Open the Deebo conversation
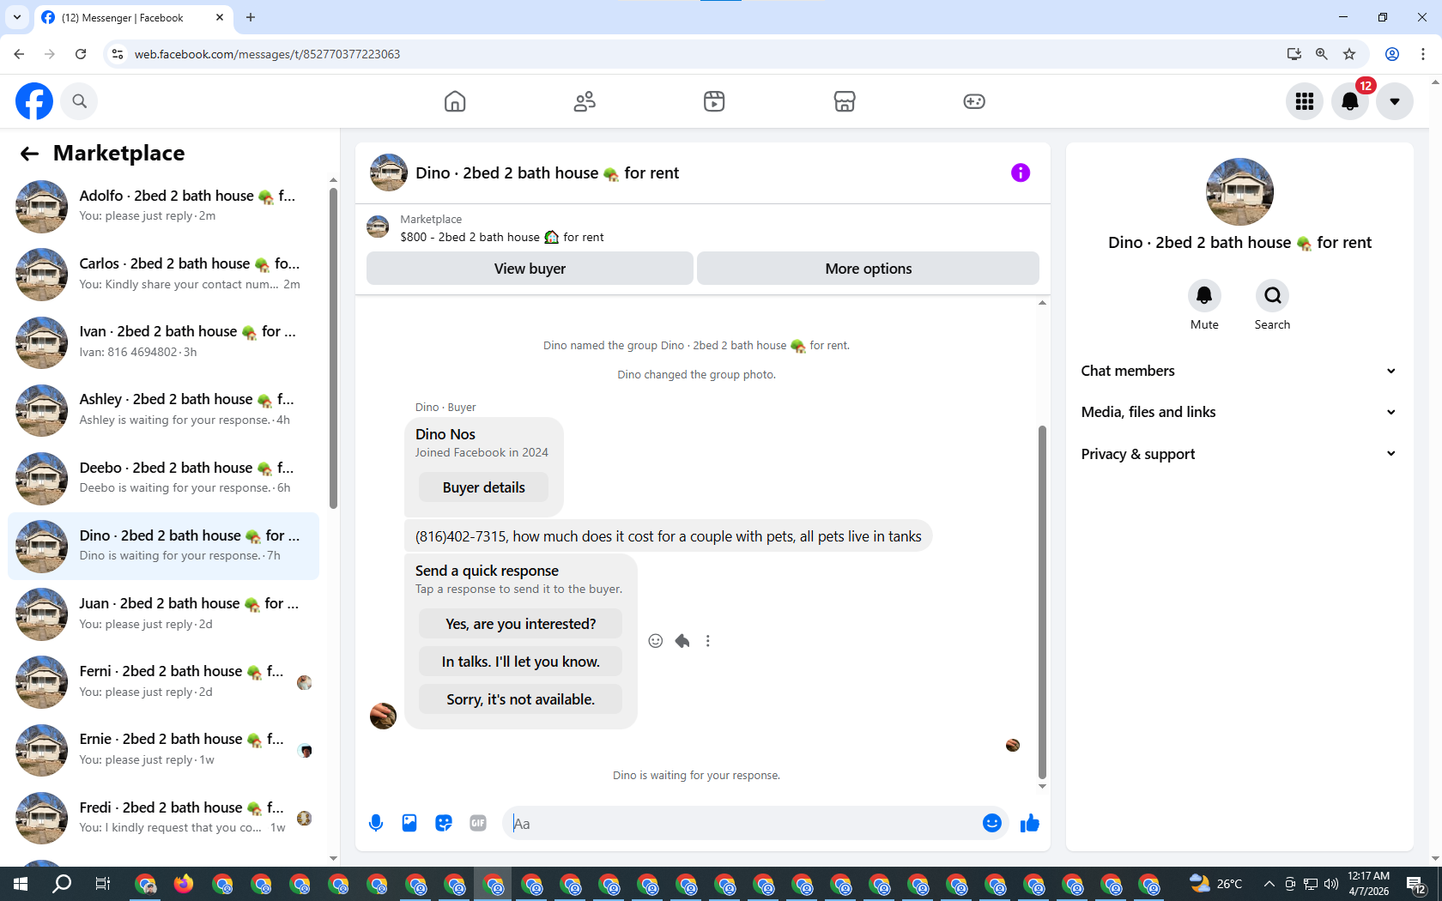 (163, 478)
